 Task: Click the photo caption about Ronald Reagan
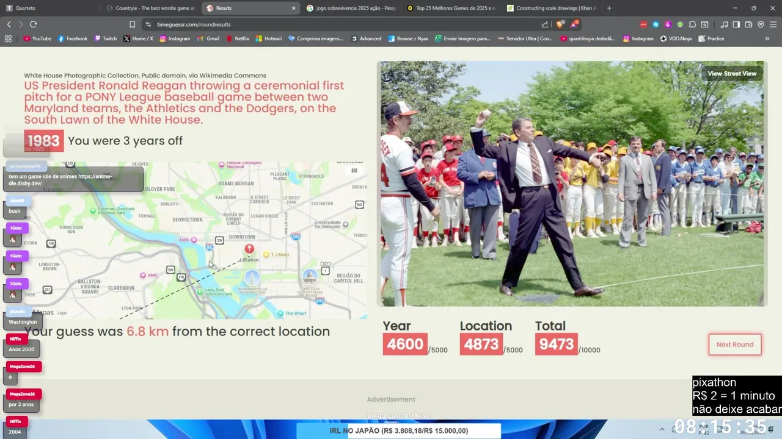(x=184, y=102)
